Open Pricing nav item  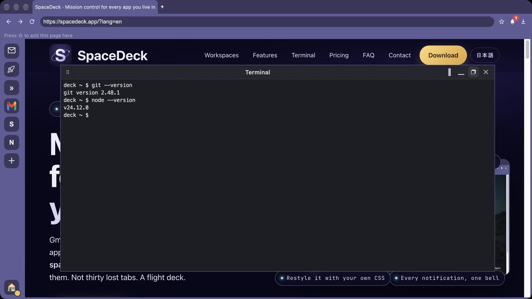click(339, 55)
